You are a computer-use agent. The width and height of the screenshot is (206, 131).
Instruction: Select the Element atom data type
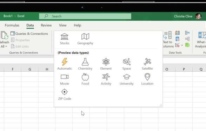106,64
